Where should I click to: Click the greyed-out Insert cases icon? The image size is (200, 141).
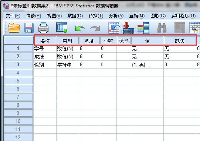pos(180,28)
